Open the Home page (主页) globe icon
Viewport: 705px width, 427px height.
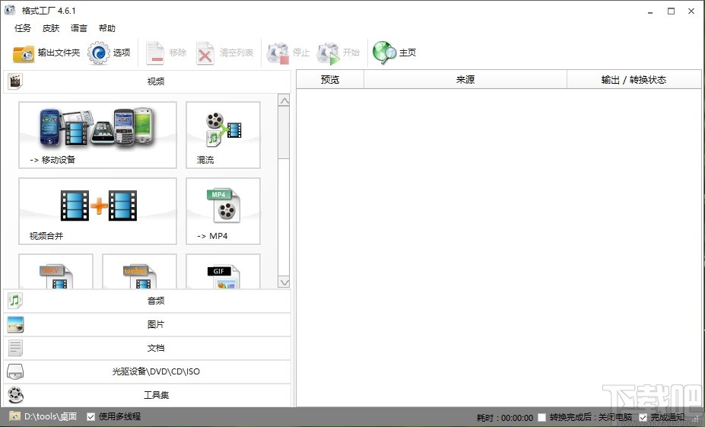click(x=384, y=53)
